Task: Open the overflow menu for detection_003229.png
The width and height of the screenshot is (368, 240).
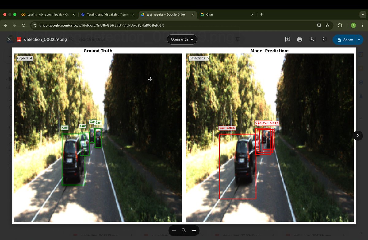Action: point(131,235)
